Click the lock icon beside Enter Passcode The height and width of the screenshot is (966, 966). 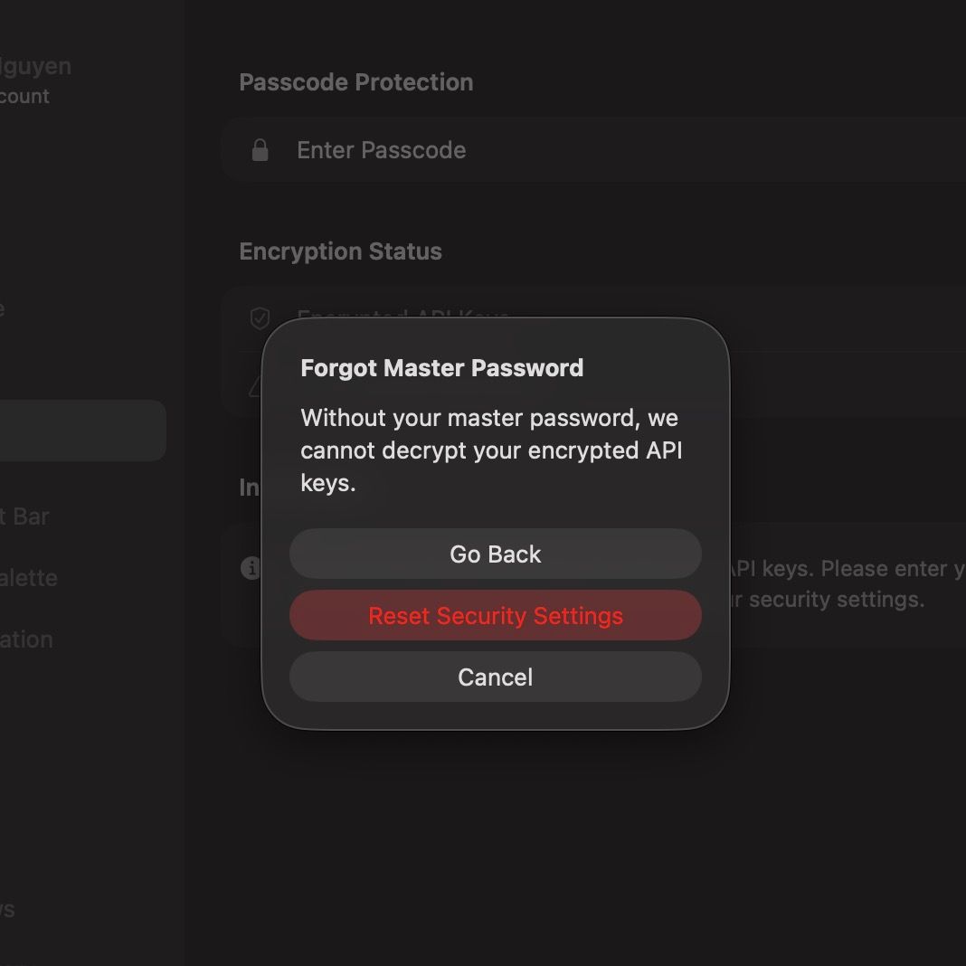click(x=260, y=150)
